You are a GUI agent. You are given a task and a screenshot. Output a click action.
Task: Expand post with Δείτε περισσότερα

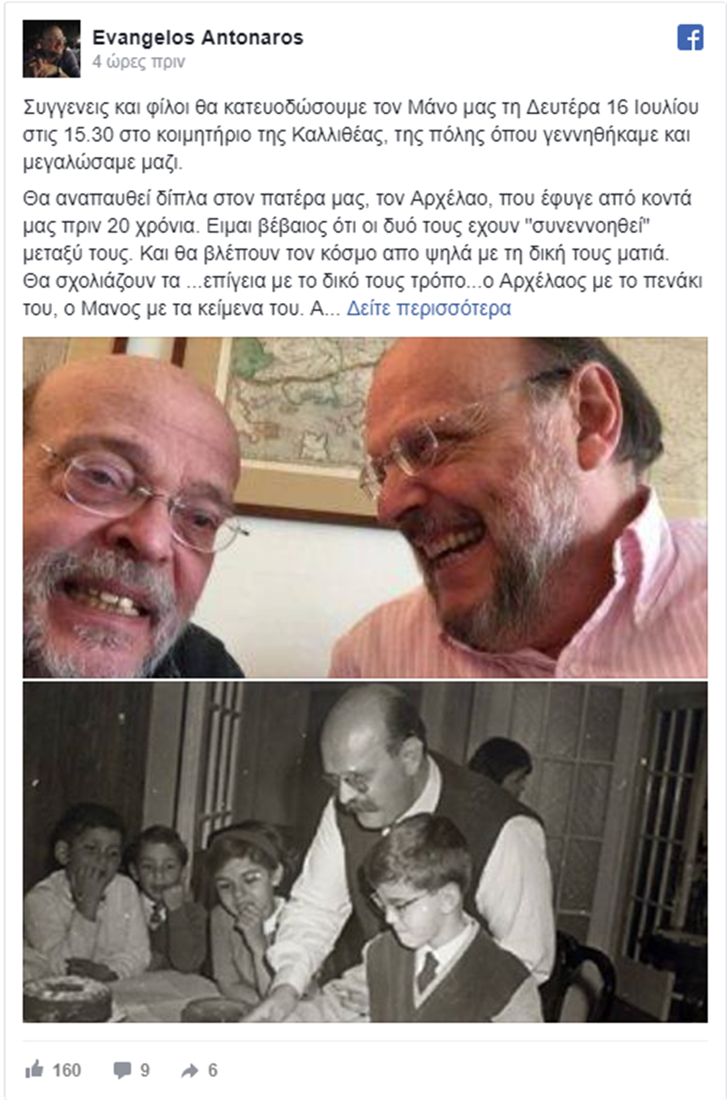(429, 308)
